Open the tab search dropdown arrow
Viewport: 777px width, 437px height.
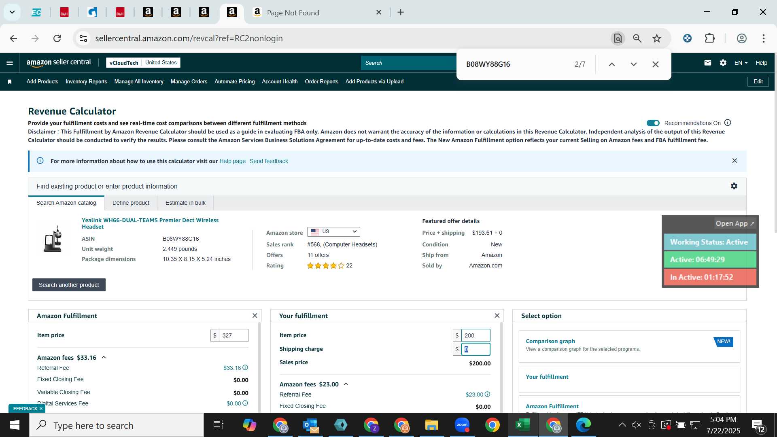(12, 12)
